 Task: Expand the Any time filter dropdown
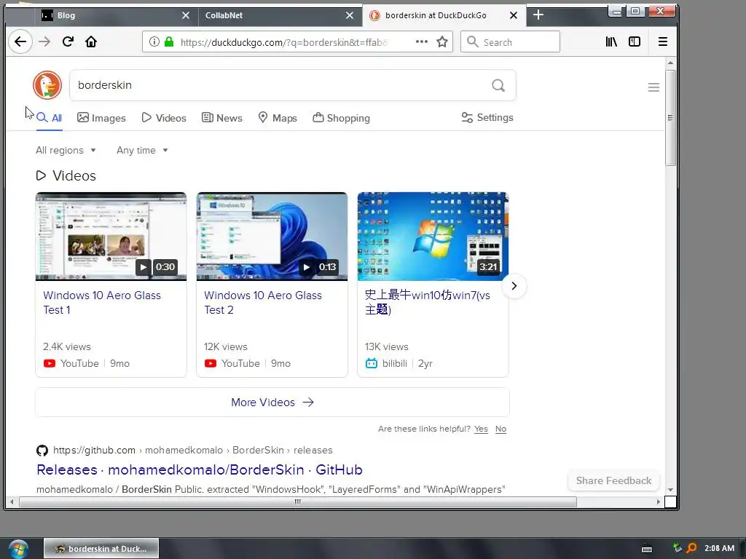tap(142, 150)
